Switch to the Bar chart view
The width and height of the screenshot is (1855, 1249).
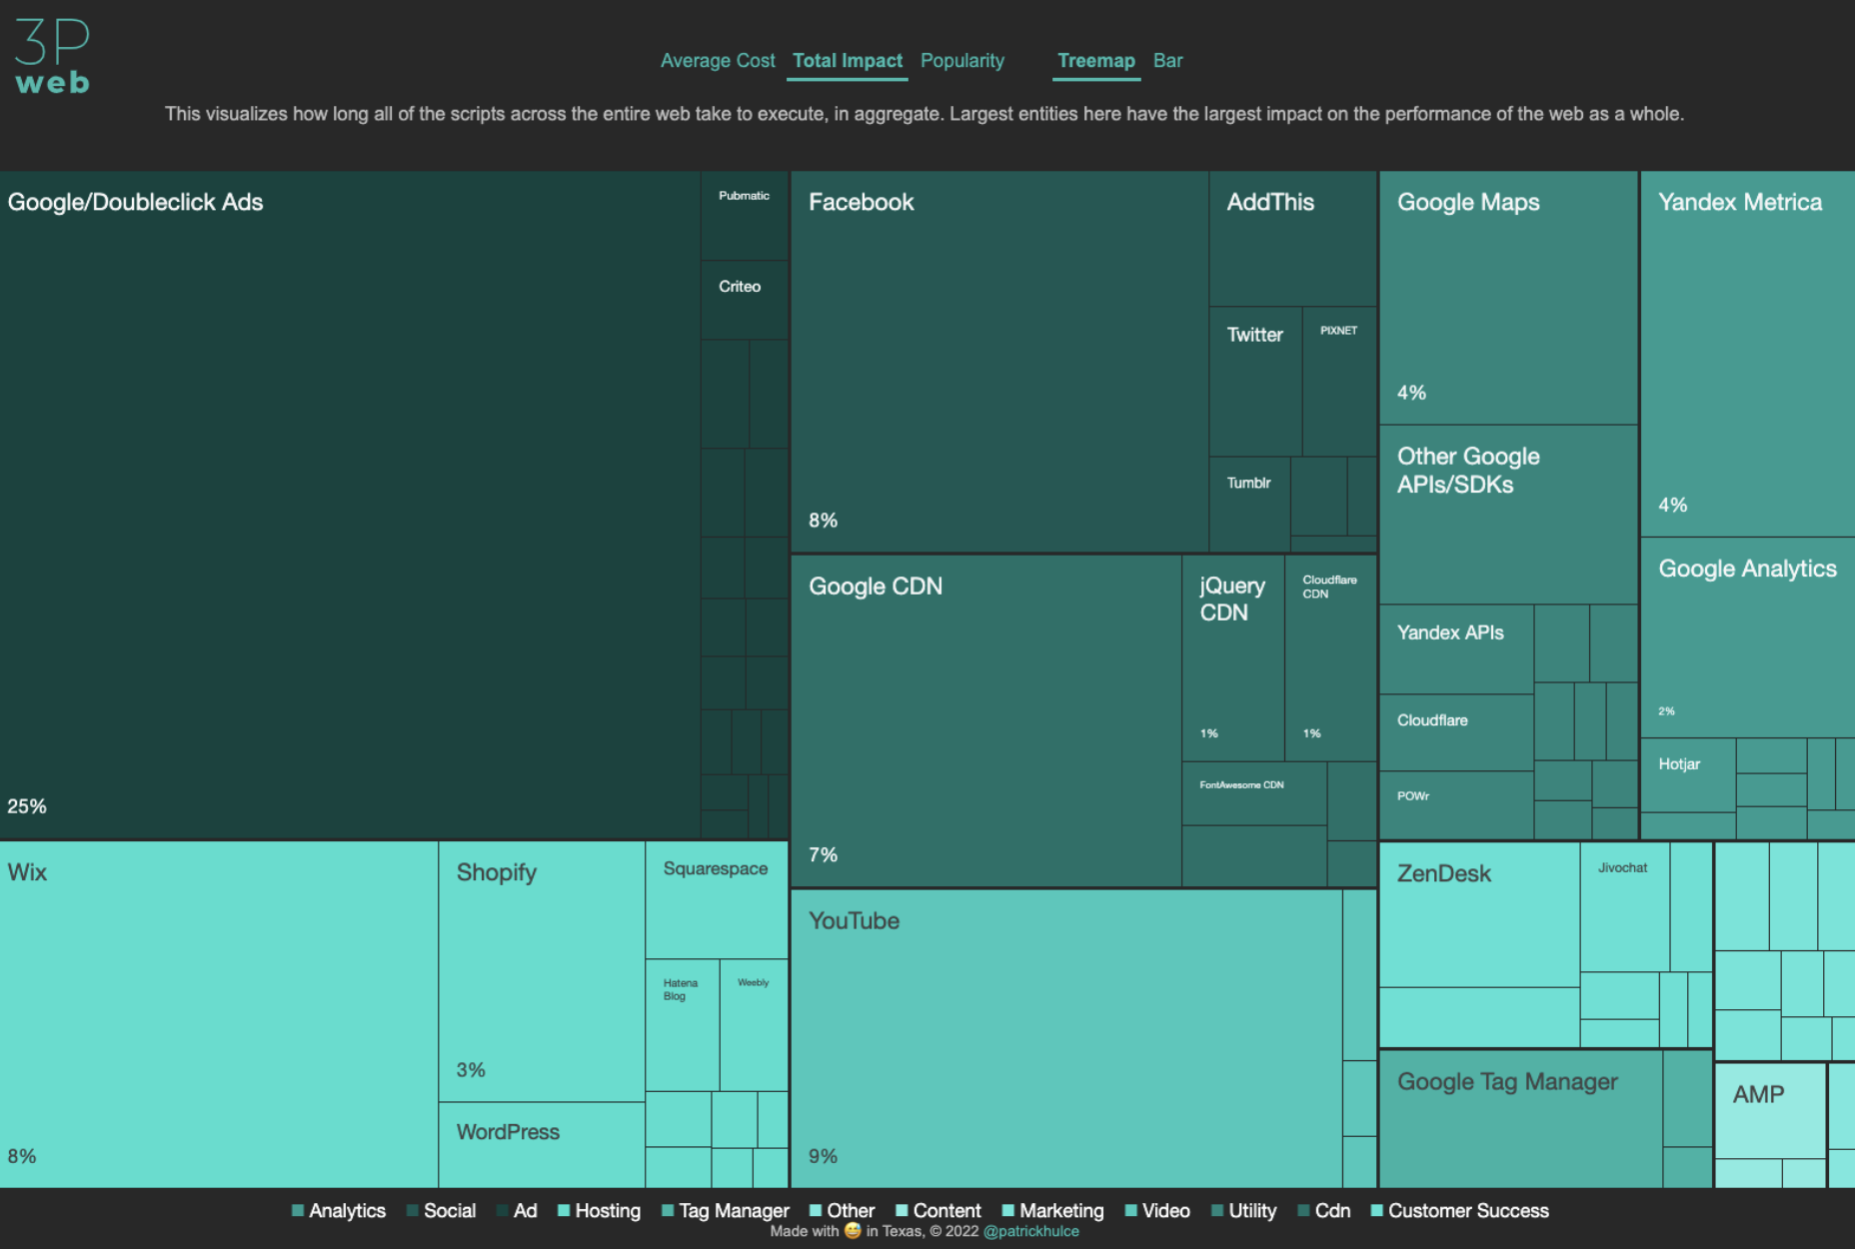coord(1167,61)
